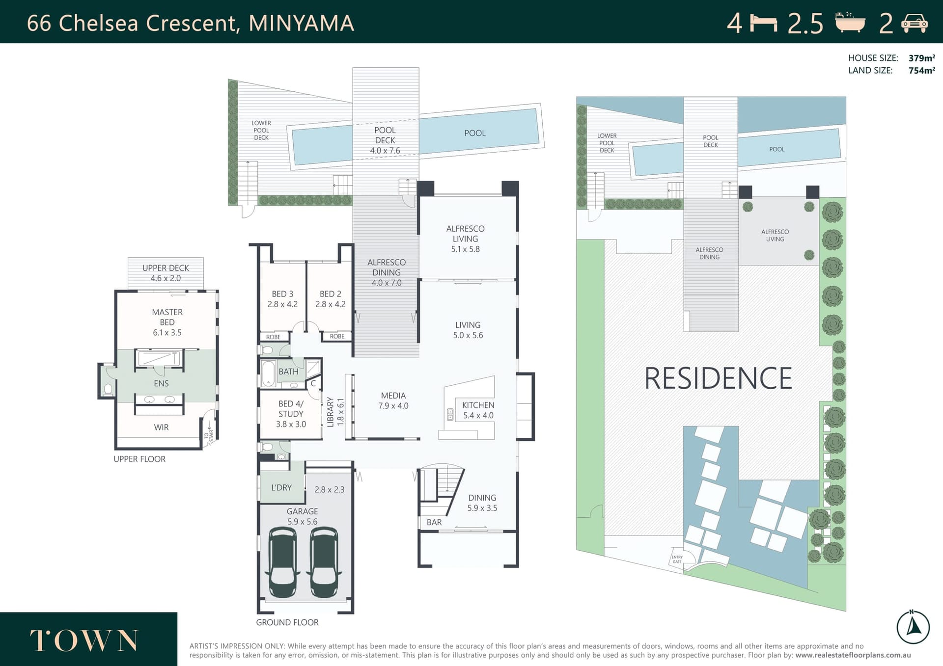Screen dimensions: 943x666
Task: Select the UPPER DECK 4.6 x 2.0 label
Action: coord(166,273)
